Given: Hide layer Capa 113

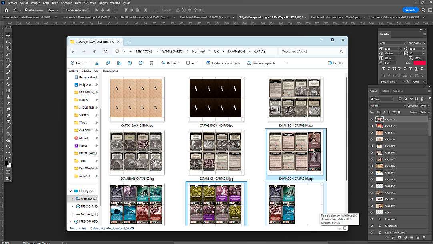Looking at the screenshot, I should [372, 119].
